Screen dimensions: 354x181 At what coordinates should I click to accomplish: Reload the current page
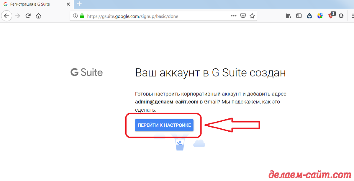(x=28, y=16)
